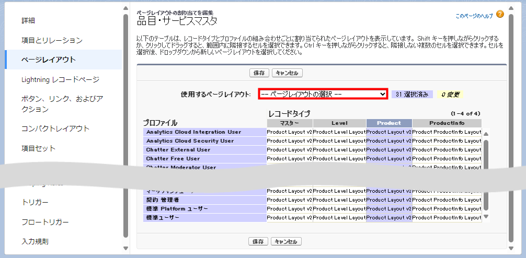526x258 pixels.
Task: Select the Level cell for 契約 管理者
Action: click(339, 200)
